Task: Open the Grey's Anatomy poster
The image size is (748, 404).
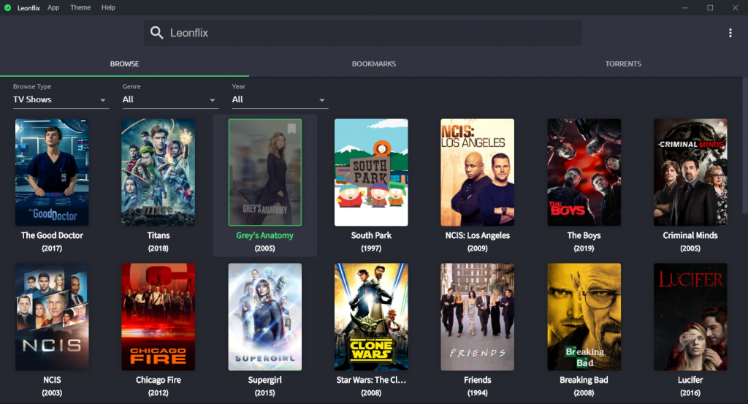Action: click(x=264, y=172)
